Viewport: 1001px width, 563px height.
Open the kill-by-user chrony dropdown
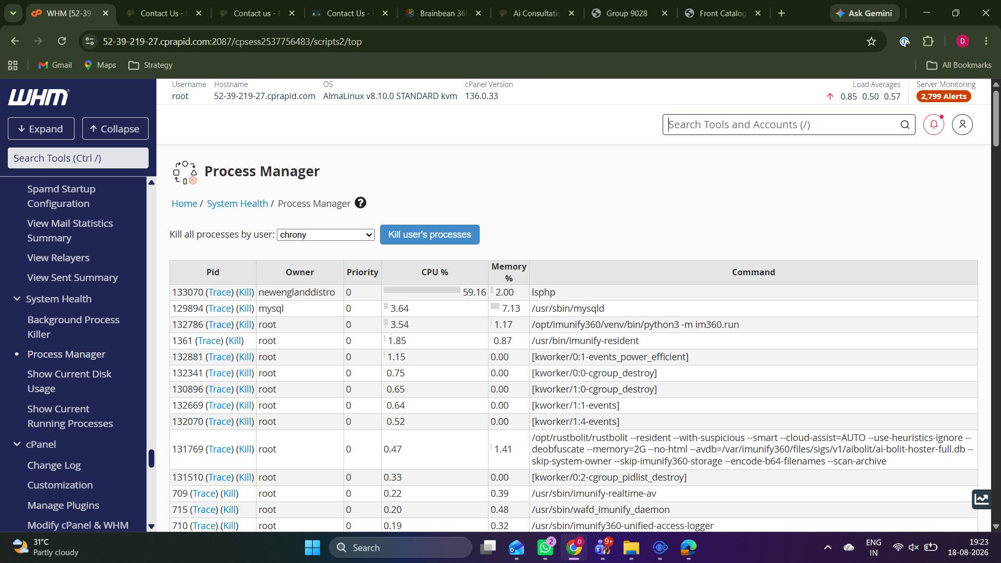pos(326,235)
